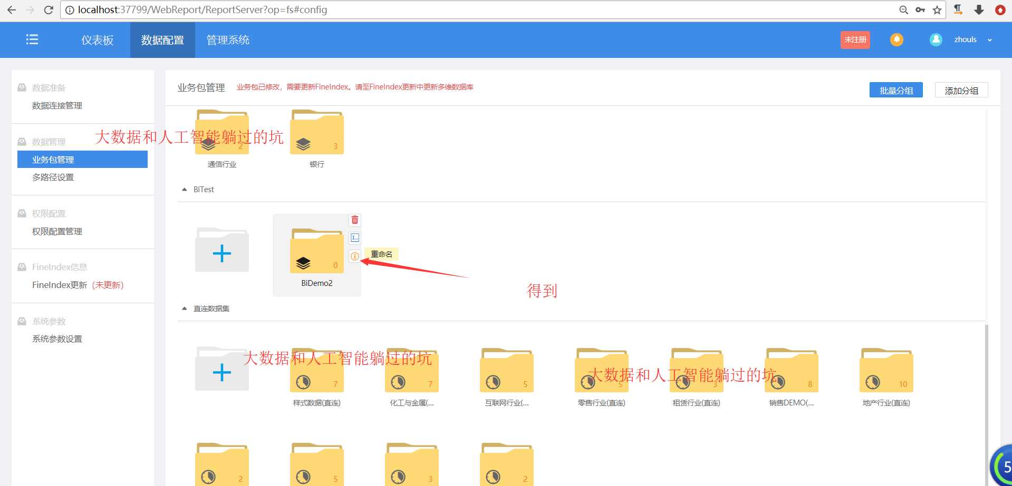Screen dimensions: 1012x486
Task: View site information icon in the address bar
Action: pos(70,10)
